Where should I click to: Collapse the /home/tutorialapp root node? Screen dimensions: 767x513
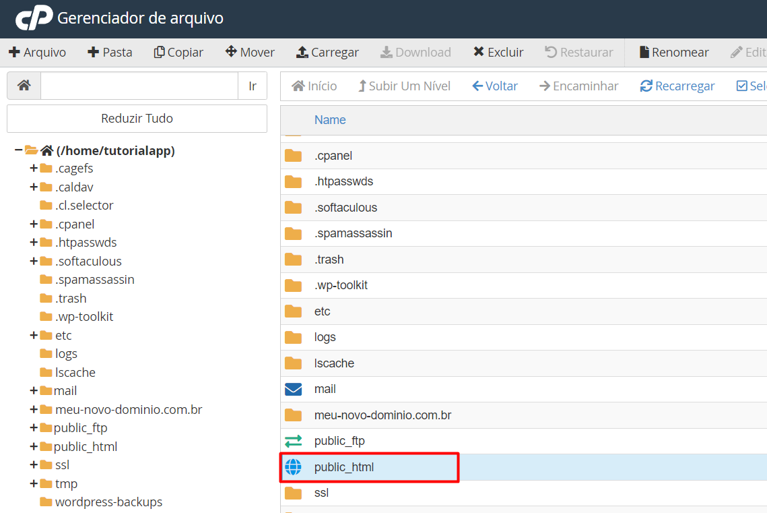(18, 150)
